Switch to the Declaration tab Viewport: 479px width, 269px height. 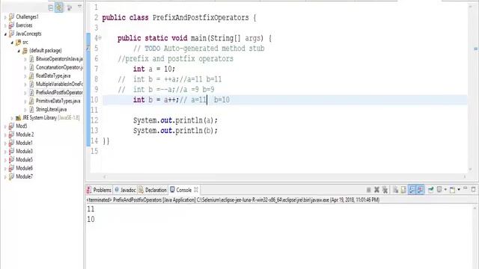tap(153, 190)
